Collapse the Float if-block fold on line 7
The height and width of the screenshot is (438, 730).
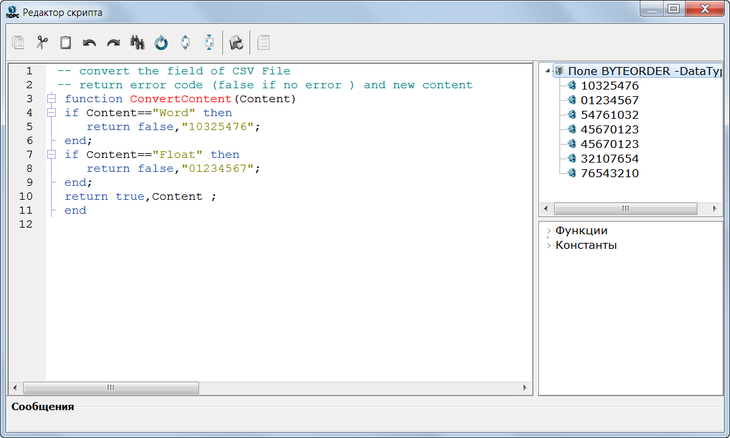click(52, 155)
